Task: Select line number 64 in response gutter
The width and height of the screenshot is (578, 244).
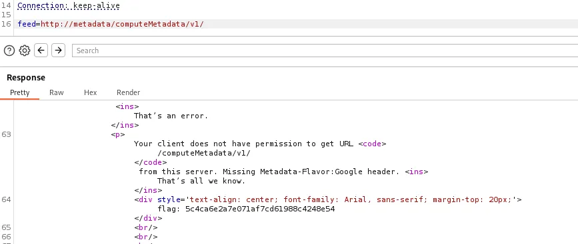Action: [6, 200]
